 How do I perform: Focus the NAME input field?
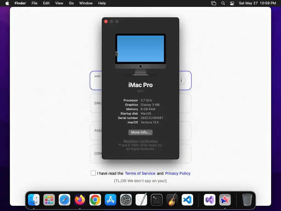coord(140,80)
